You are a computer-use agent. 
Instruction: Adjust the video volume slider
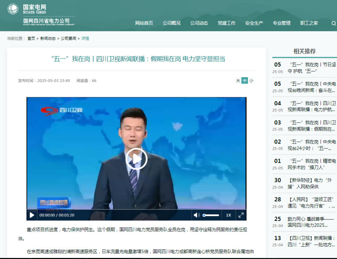(211, 215)
